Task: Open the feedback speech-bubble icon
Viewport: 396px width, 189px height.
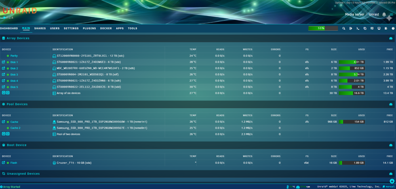Action: (372, 28)
